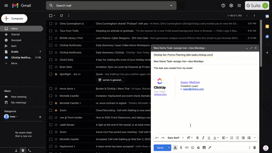Select checkbox for BOOM Library email
Viewport: 272px width, 153px height.
click(51, 38)
